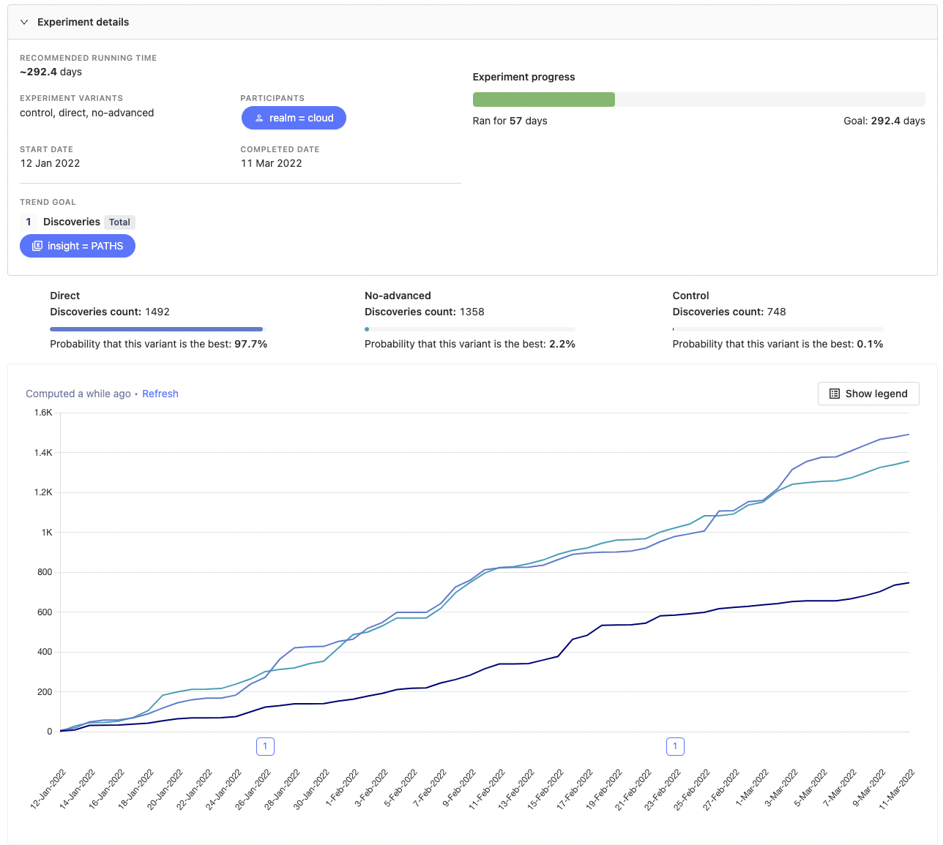Click the trend goal number 1 badge
The image size is (943, 845).
pyautogui.click(x=29, y=222)
